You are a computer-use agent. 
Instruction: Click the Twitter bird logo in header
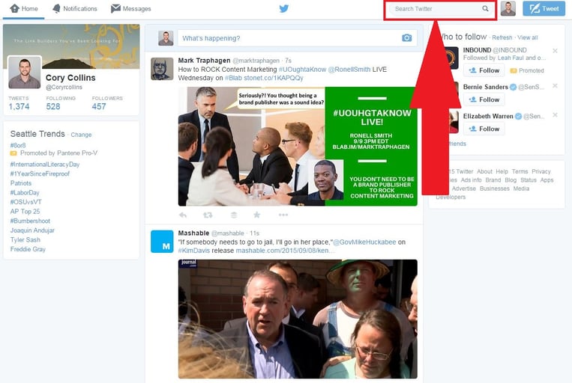coord(284,9)
